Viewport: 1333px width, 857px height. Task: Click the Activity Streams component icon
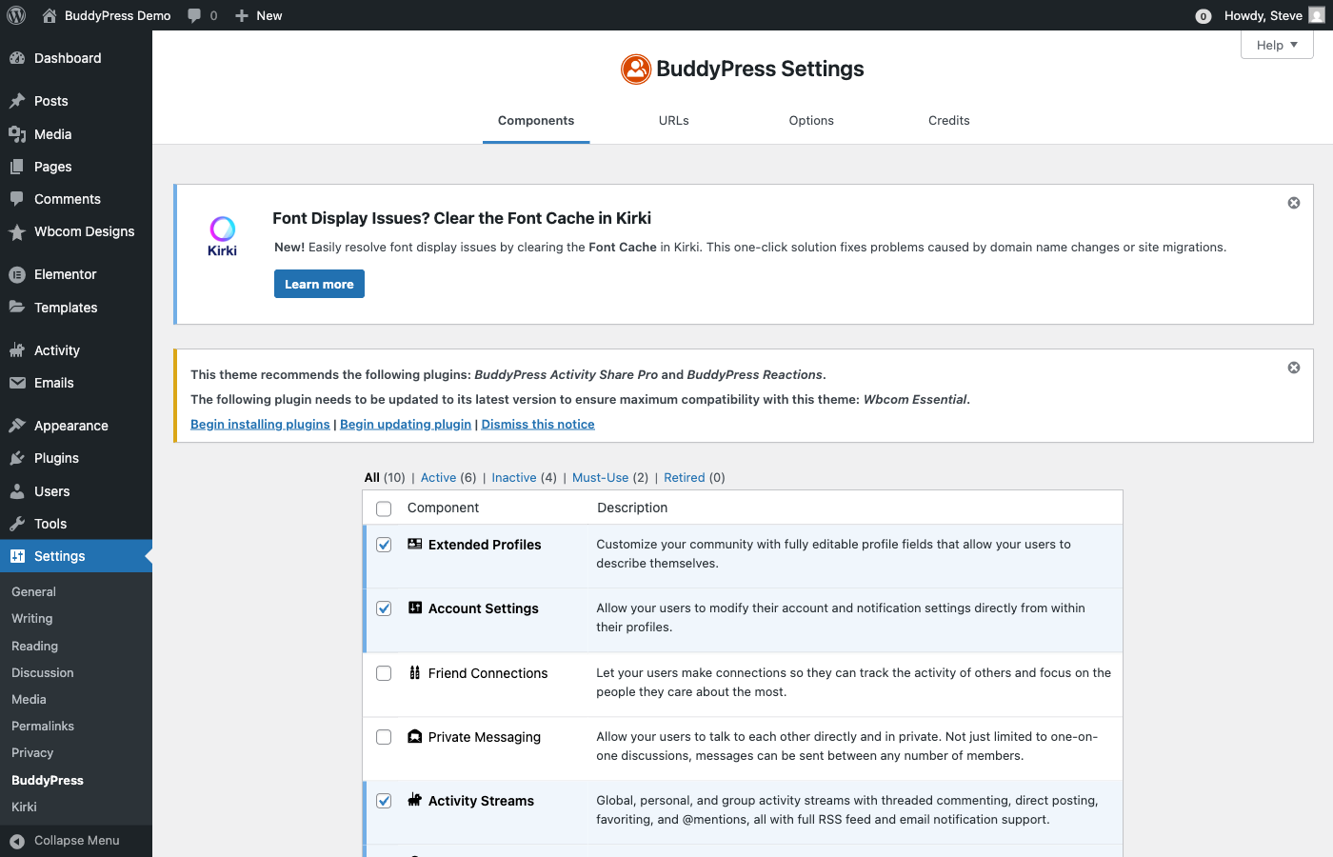coord(413,800)
